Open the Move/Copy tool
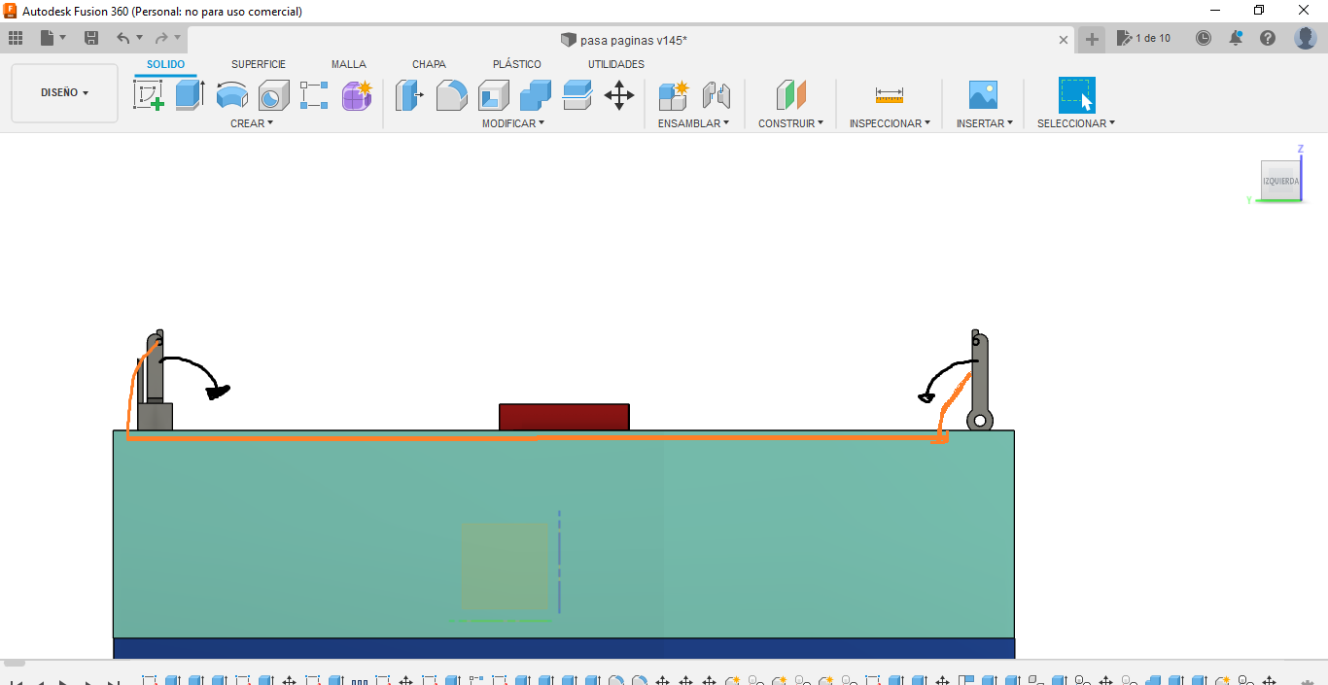1328x685 pixels. coord(618,95)
